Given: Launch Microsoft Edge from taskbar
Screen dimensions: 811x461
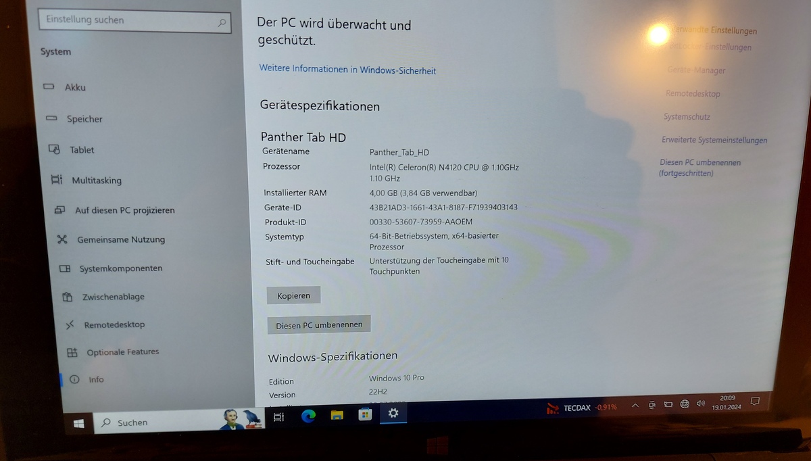Looking at the screenshot, I should click(x=308, y=416).
